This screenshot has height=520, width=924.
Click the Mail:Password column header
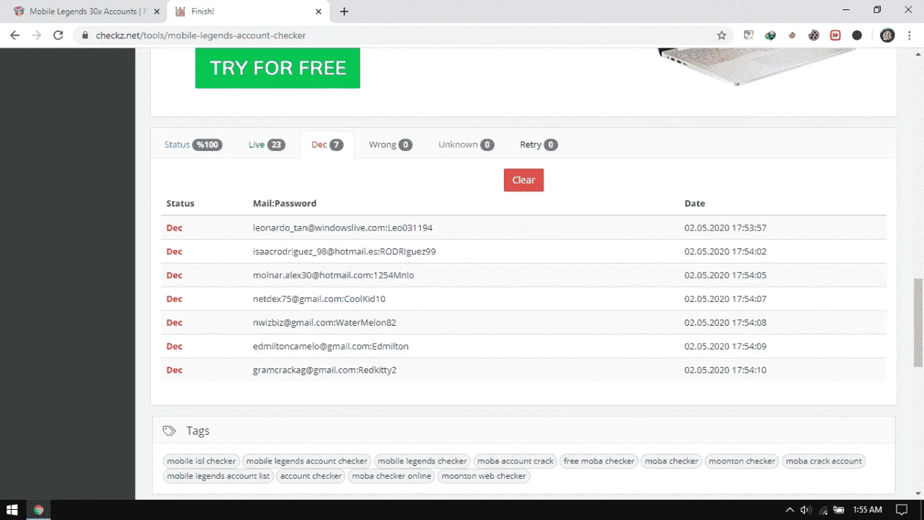click(284, 204)
